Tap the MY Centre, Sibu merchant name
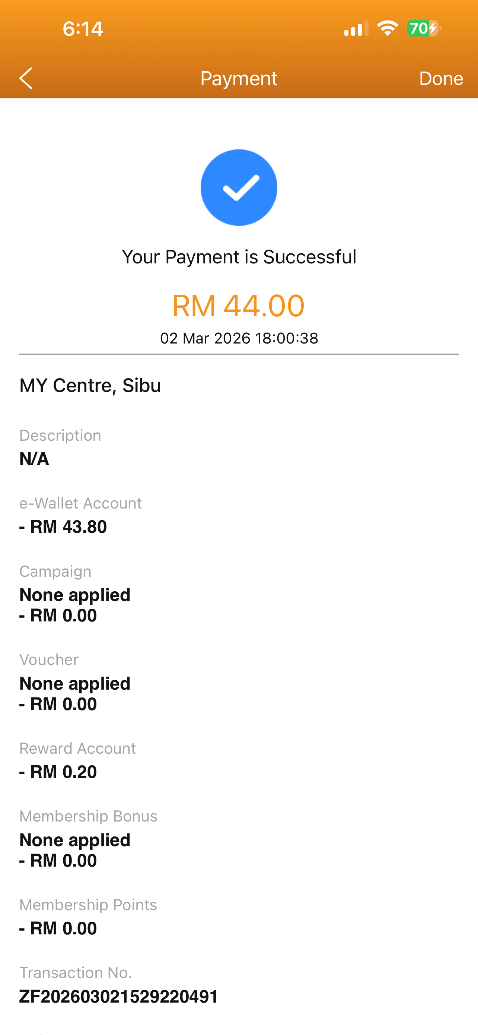478x1035 pixels. coord(90,385)
